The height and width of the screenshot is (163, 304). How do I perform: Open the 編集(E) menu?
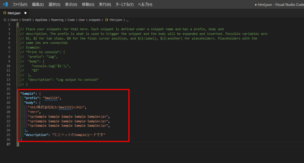[38, 5]
